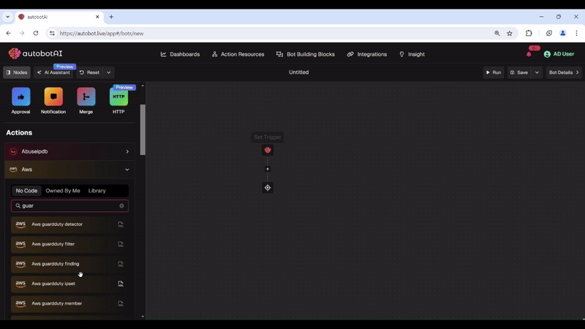Click the action search field containing guar
The image size is (585, 329).
coord(69,206)
